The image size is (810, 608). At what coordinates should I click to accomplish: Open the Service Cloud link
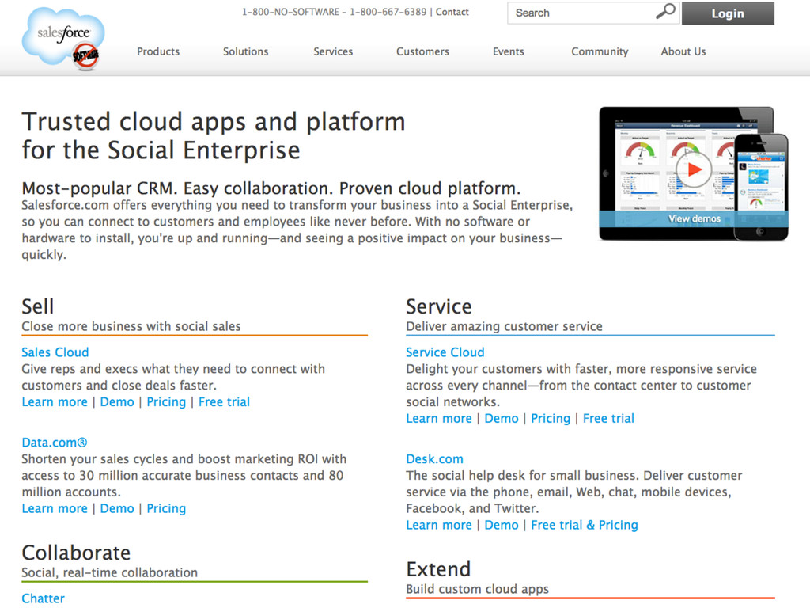(445, 352)
